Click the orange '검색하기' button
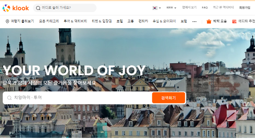The image size is (255, 139). pos(168,98)
